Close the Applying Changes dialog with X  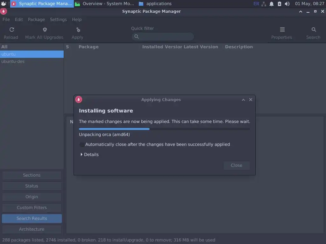[251, 99]
